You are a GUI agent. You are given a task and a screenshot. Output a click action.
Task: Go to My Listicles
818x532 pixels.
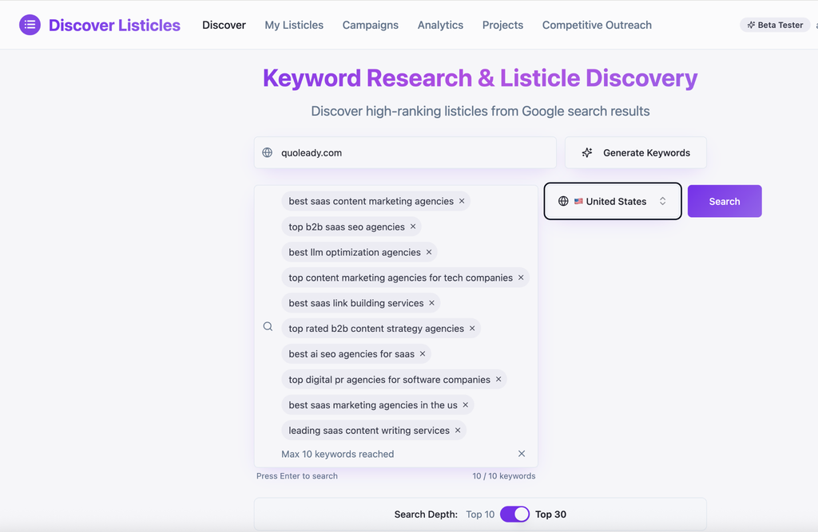(x=294, y=25)
